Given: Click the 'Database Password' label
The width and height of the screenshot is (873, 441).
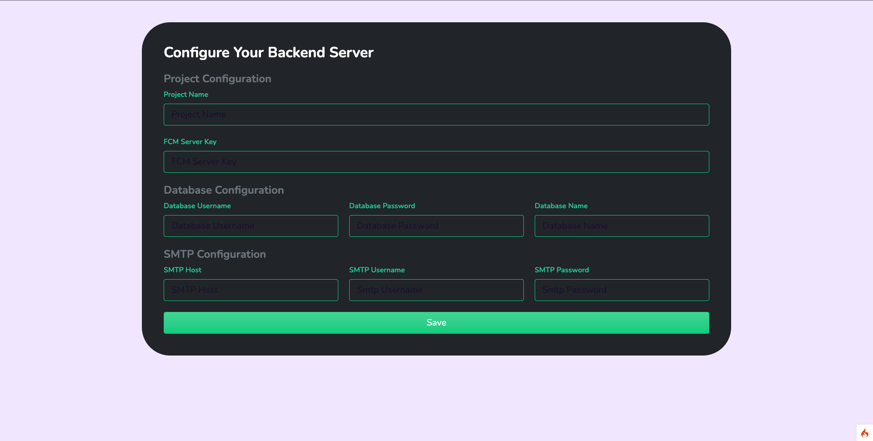Looking at the screenshot, I should coord(382,206).
